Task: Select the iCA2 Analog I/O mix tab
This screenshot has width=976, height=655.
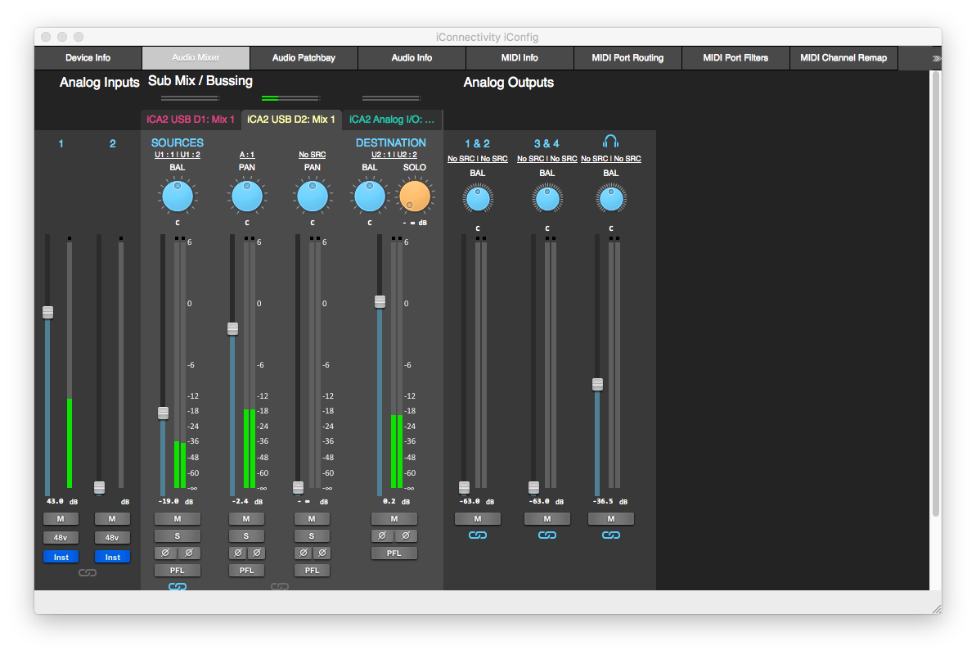Action: 392,119
